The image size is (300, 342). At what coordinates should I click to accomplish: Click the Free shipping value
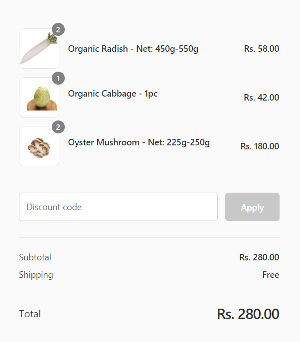point(271,275)
